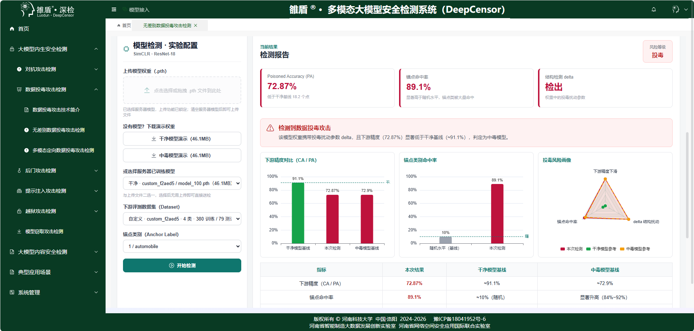Click the .pth file upload drop zone
The height and width of the screenshot is (331, 694).
pyautogui.click(x=182, y=90)
